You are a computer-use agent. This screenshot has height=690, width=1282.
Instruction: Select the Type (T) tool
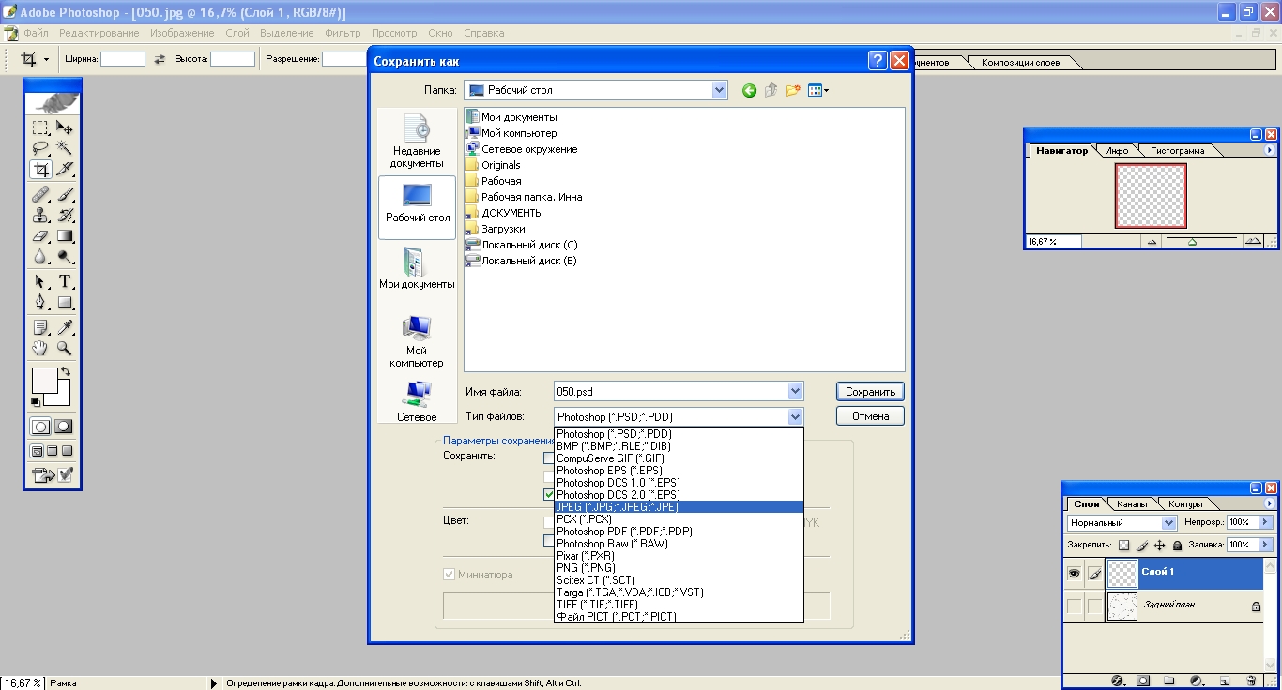[65, 281]
